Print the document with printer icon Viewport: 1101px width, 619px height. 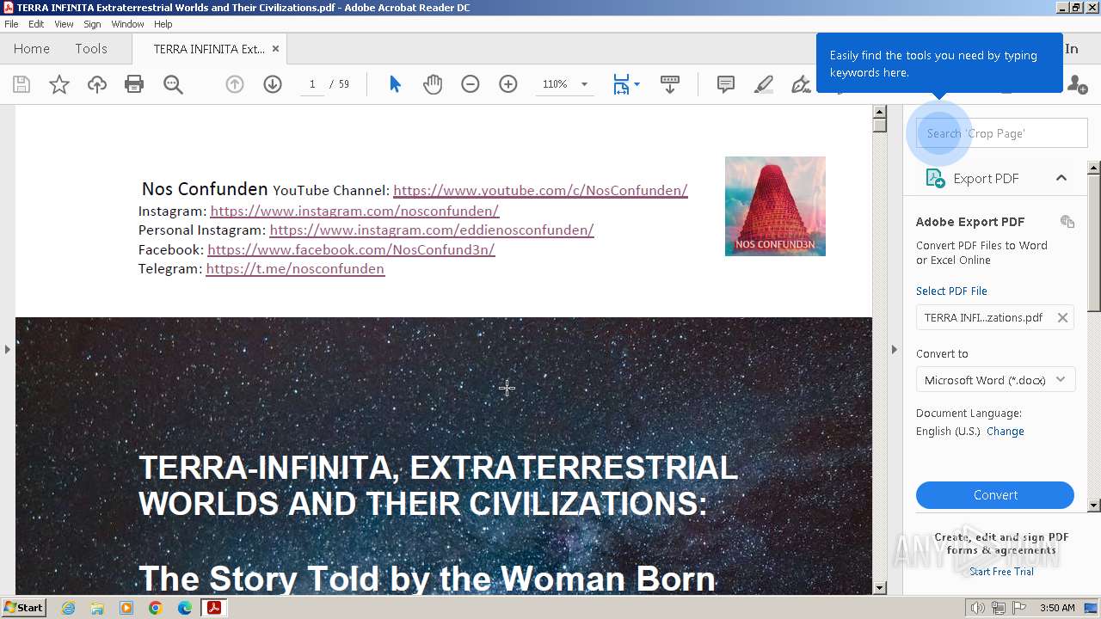point(134,84)
